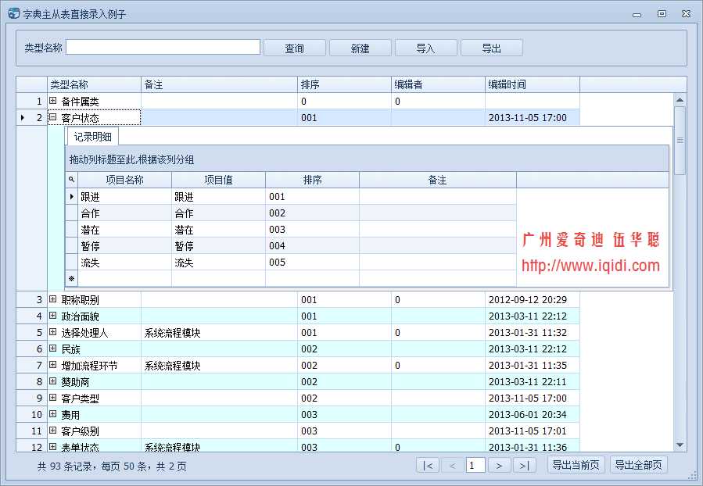
Task: Click 导出全部页 button
Action: 638,465
